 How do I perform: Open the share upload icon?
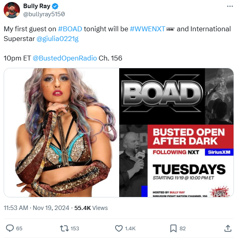[228, 228]
